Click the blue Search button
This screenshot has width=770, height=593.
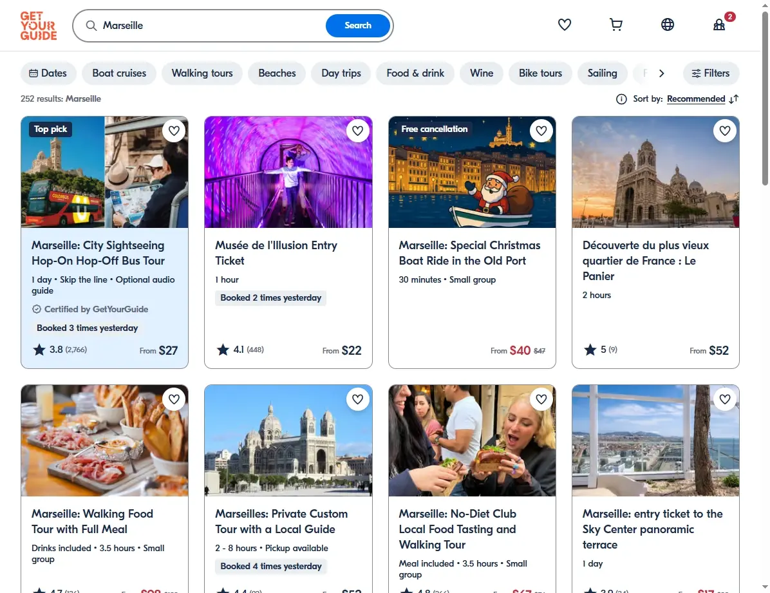click(x=358, y=26)
